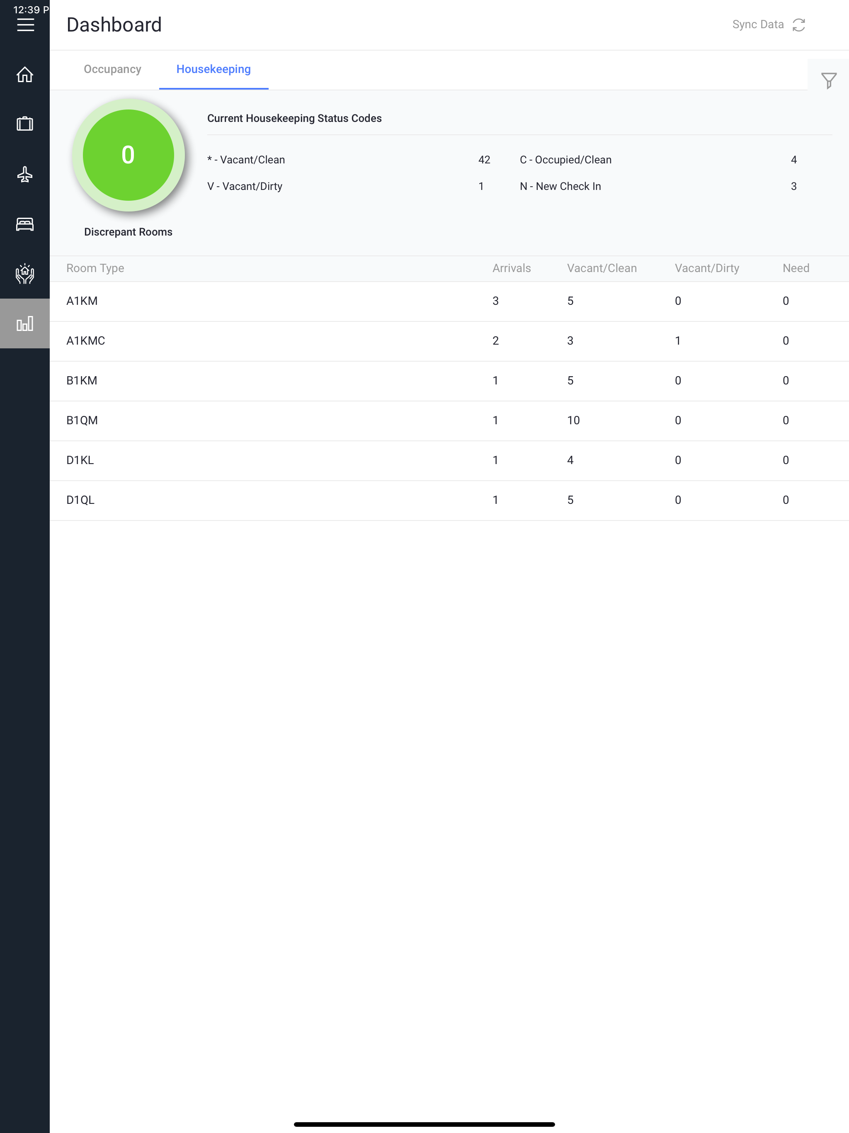
Task: Open the airplane sidebar icon
Action: pos(24,174)
